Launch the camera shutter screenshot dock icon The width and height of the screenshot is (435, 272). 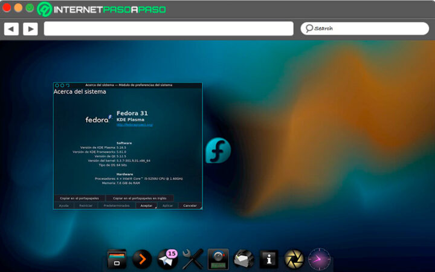click(294, 259)
